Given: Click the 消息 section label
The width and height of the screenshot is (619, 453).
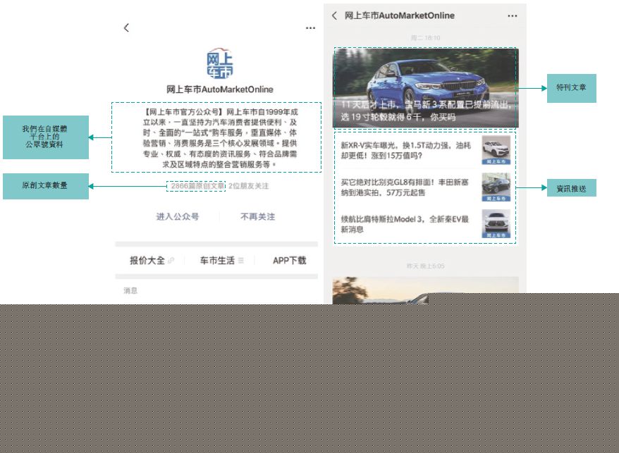Looking at the screenshot, I should point(130,291).
